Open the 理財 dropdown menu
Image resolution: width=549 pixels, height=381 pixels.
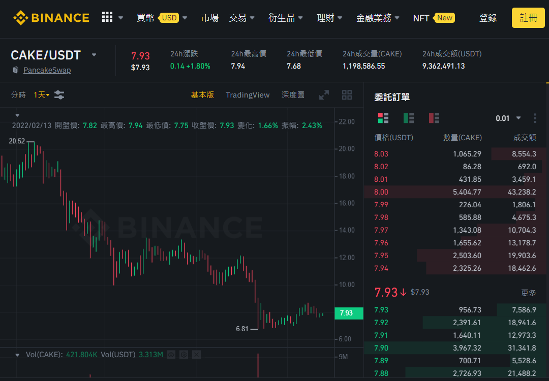[329, 17]
